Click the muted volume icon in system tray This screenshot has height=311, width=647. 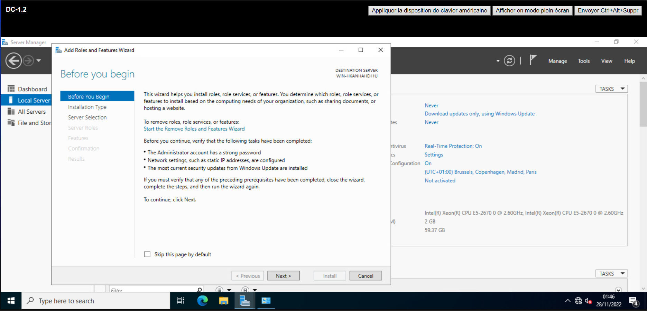pos(588,301)
